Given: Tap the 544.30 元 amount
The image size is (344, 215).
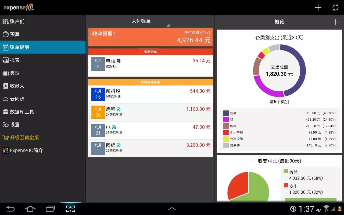Looking at the screenshot, I should [x=200, y=91].
